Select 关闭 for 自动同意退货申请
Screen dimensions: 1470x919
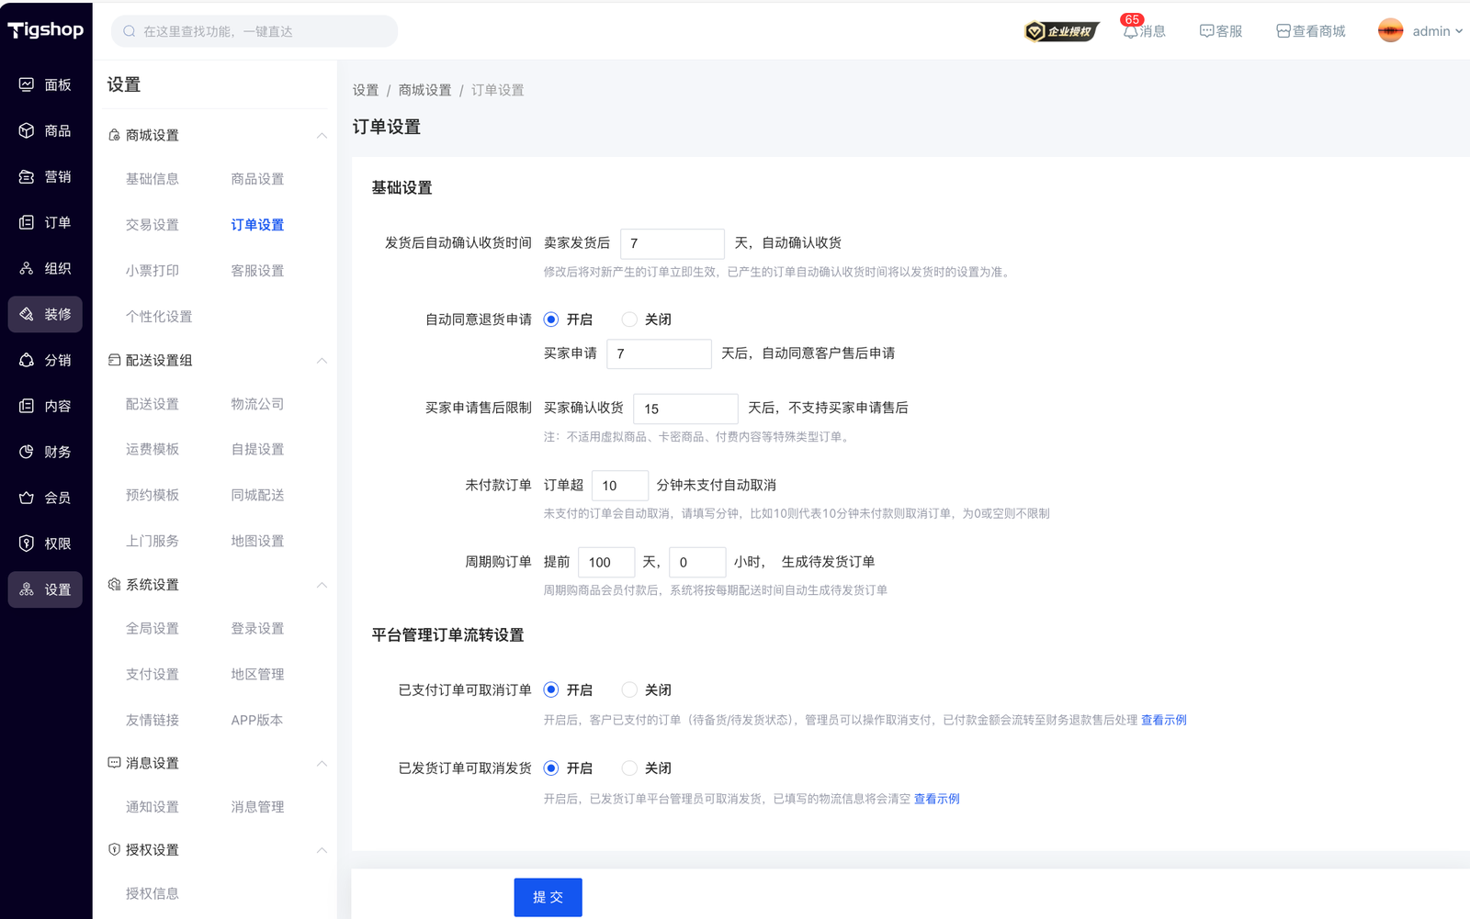(629, 319)
